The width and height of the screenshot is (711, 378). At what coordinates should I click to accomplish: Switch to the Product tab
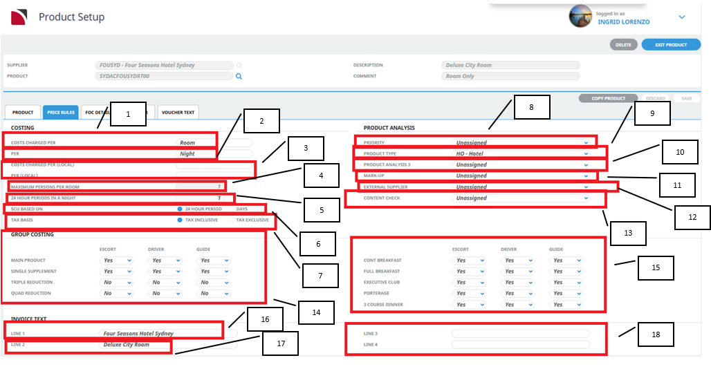(23, 113)
